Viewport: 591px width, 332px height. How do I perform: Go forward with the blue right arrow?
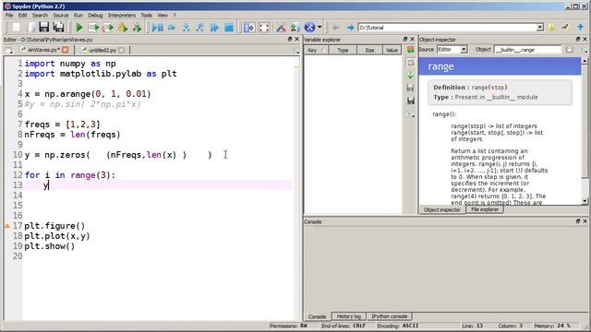350,28
